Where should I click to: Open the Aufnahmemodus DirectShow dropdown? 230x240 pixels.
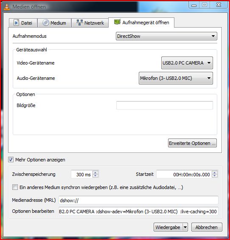(x=166, y=36)
